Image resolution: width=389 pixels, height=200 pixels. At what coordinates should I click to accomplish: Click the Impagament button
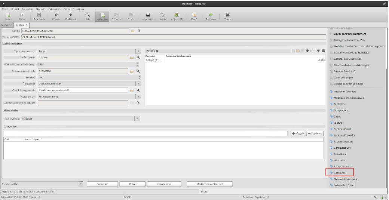tap(164, 184)
